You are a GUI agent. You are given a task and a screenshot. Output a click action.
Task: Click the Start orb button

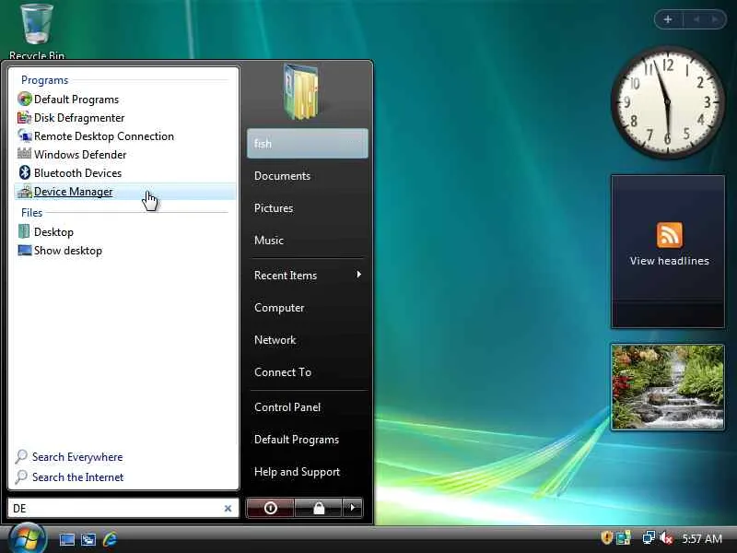pyautogui.click(x=28, y=539)
